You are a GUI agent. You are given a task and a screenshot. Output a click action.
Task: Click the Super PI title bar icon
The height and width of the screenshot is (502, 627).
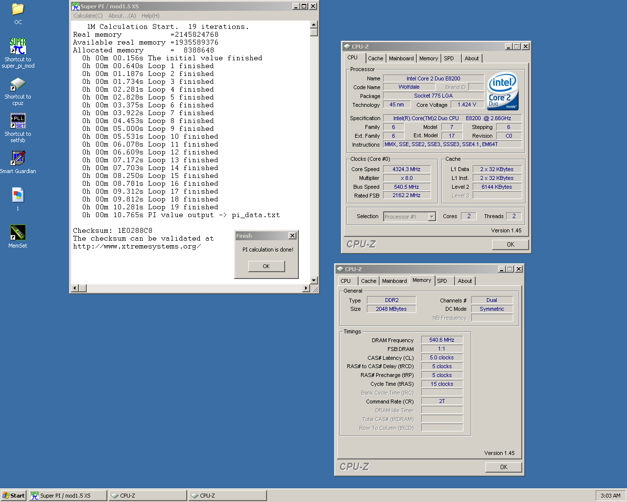click(x=75, y=6)
